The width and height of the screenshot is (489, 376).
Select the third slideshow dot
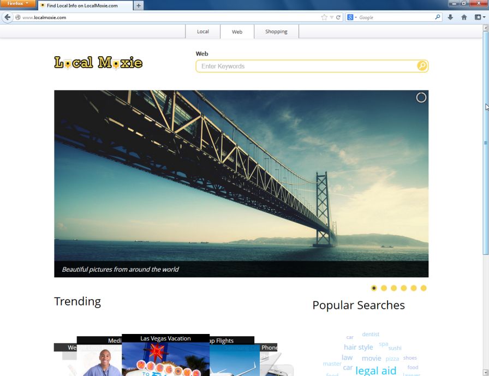(x=394, y=288)
